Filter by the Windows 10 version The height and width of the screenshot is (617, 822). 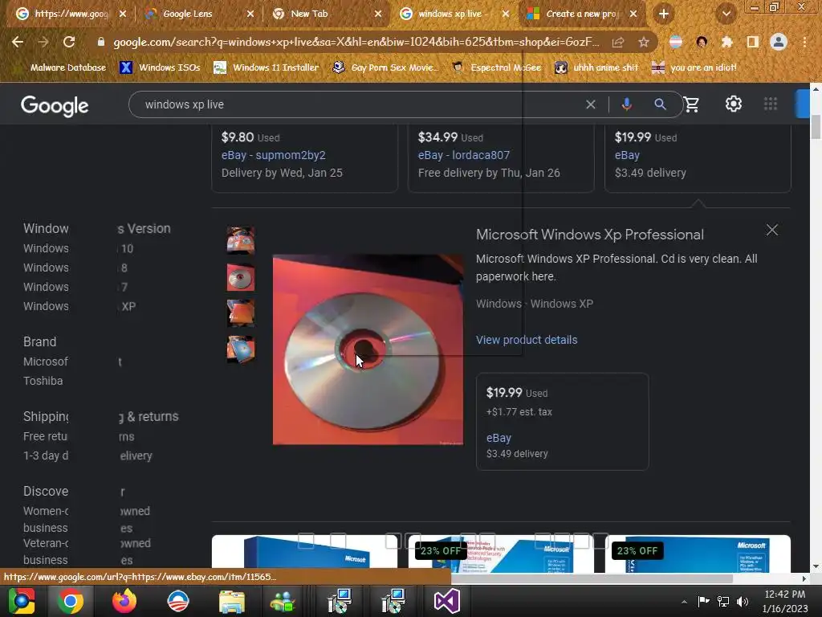tap(78, 248)
